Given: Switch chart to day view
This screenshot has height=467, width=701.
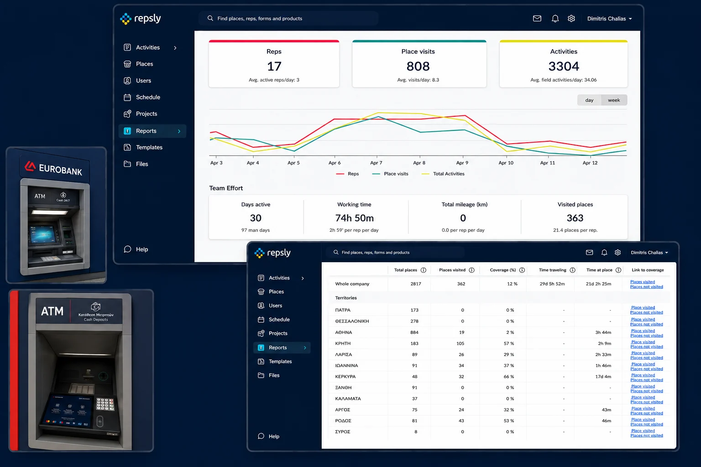Looking at the screenshot, I should 589,100.
